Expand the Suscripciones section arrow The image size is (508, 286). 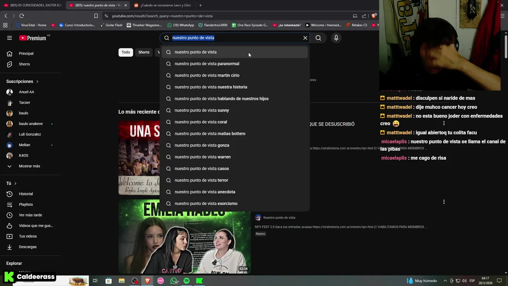pyautogui.click(x=37, y=81)
